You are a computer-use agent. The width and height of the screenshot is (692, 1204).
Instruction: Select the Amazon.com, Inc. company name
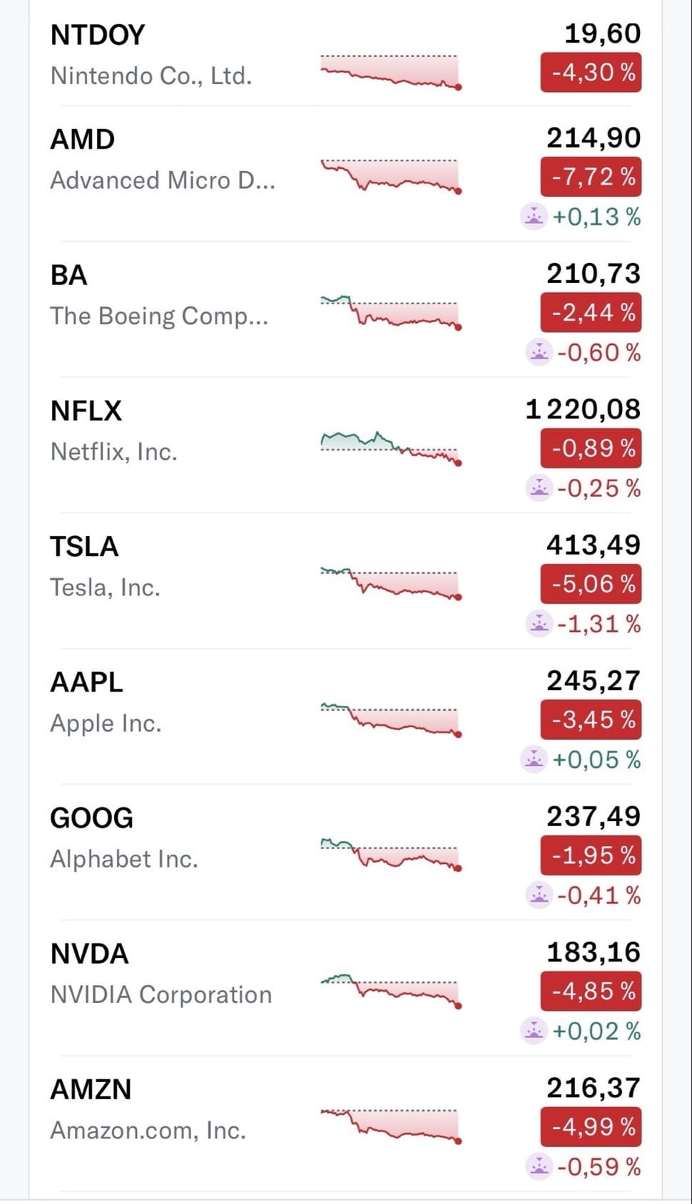click(x=148, y=1131)
